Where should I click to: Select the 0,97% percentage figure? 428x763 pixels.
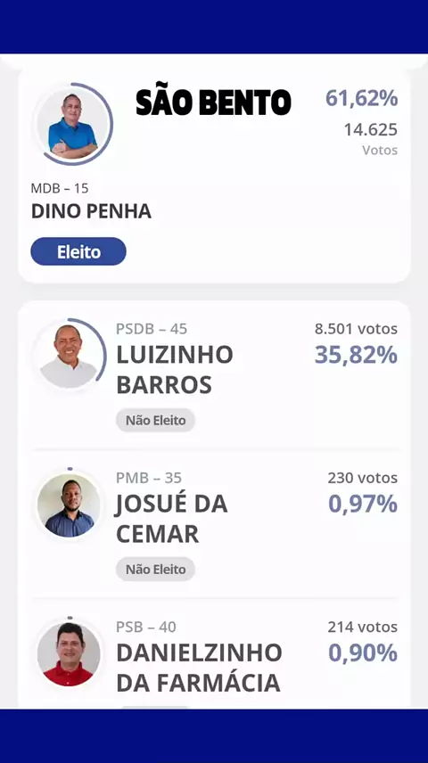pyautogui.click(x=363, y=504)
